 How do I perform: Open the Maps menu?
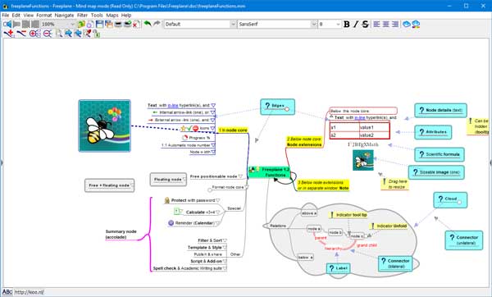[x=112, y=15]
